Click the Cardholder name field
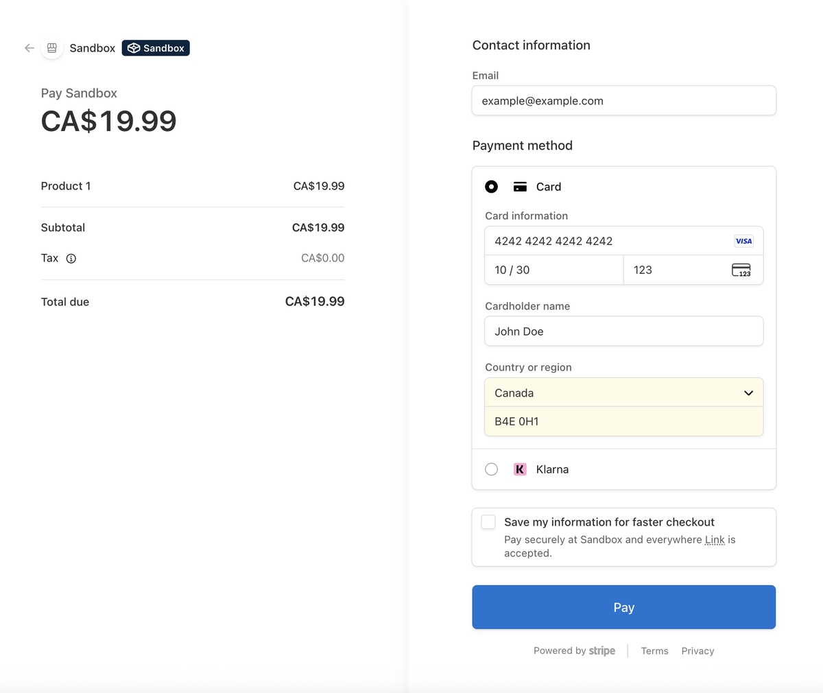Screen dimensions: 823x693 [x=623, y=331]
